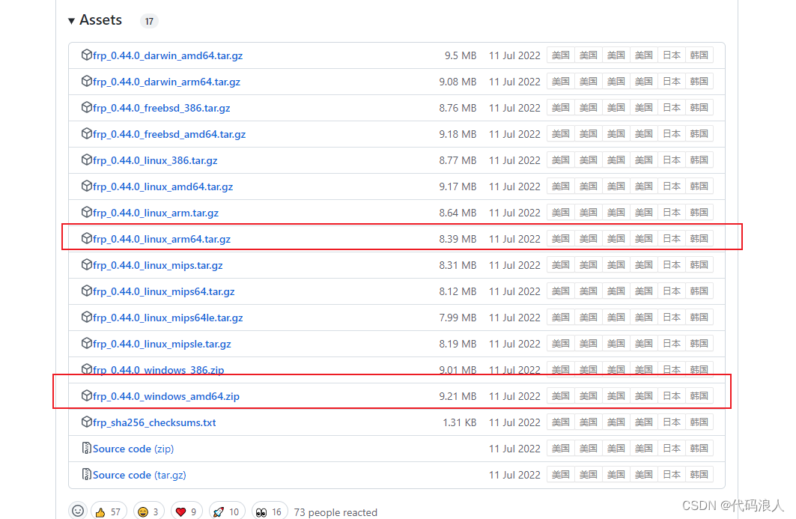The height and width of the screenshot is (519, 796).
Task: Click the thumbs up reaction with 57
Action: (109, 512)
